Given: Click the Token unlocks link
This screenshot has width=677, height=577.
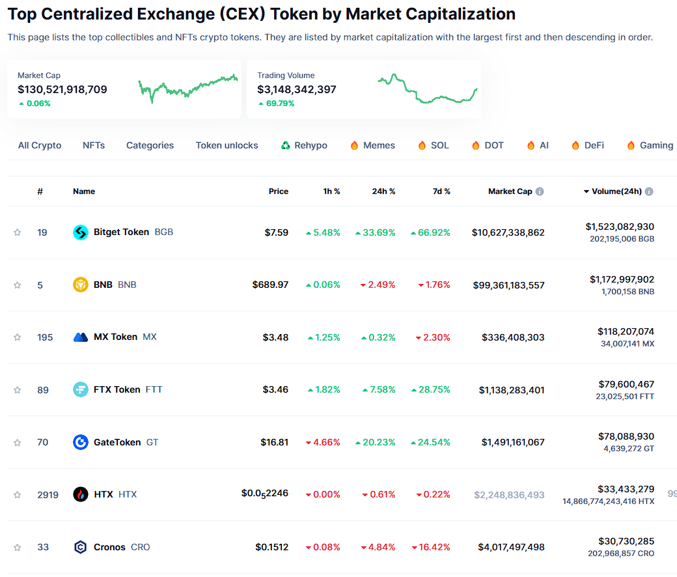Looking at the screenshot, I should [x=227, y=145].
